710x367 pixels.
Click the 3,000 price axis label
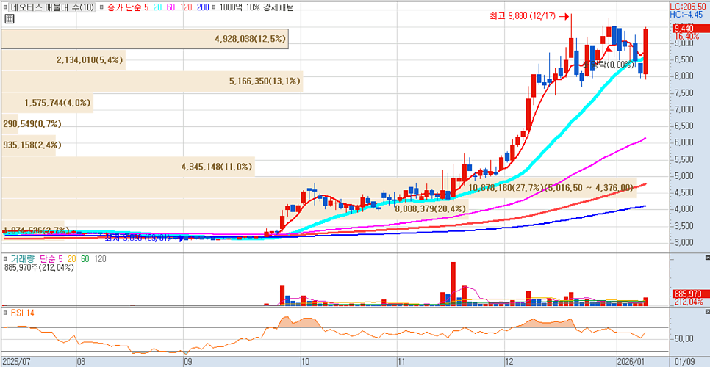coord(684,243)
